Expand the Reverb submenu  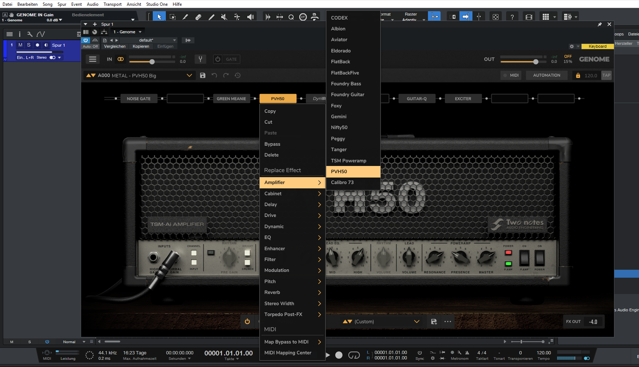tap(293, 293)
